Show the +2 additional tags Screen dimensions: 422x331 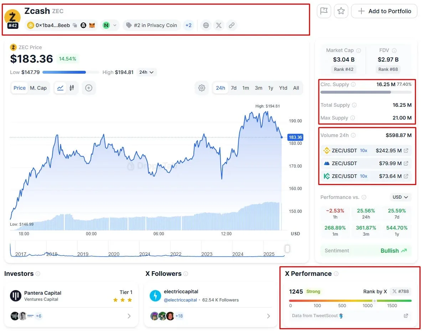click(x=189, y=25)
